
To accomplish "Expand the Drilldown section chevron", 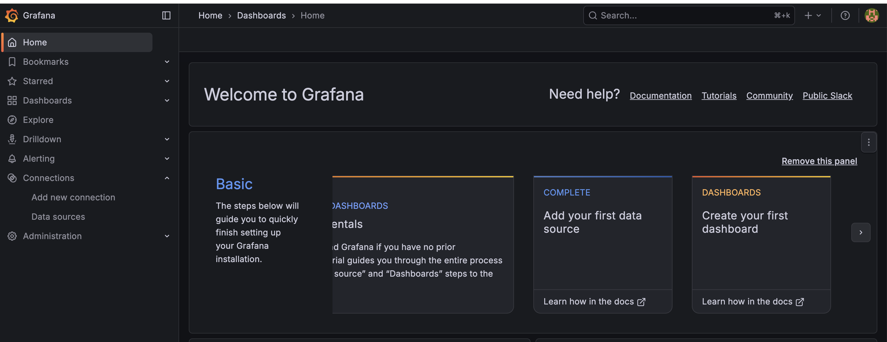I will 167,139.
